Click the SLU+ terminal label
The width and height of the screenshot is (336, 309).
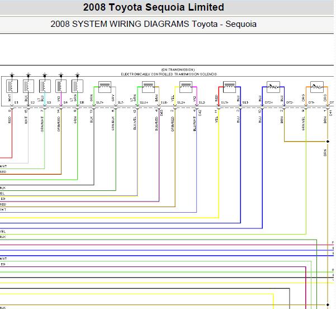[144, 102]
